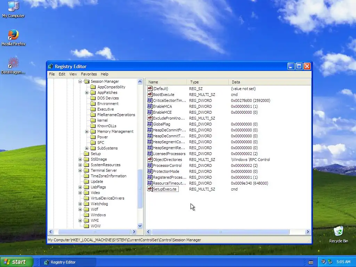Click the Start button
Viewport: 356px width, 267px height.
click(x=16, y=262)
